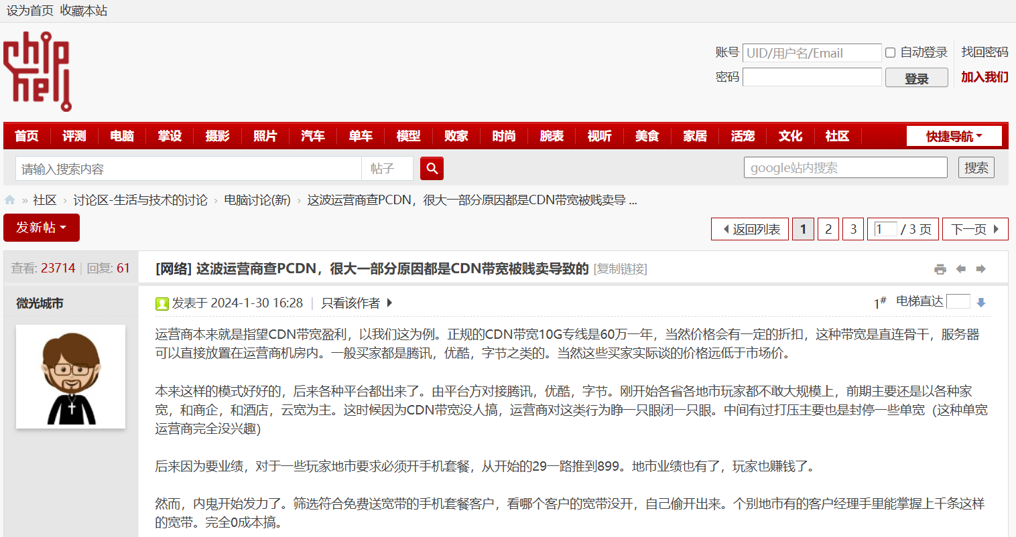This screenshot has height=537, width=1016.
Task: Go to page 2 of the thread
Action: point(828,229)
